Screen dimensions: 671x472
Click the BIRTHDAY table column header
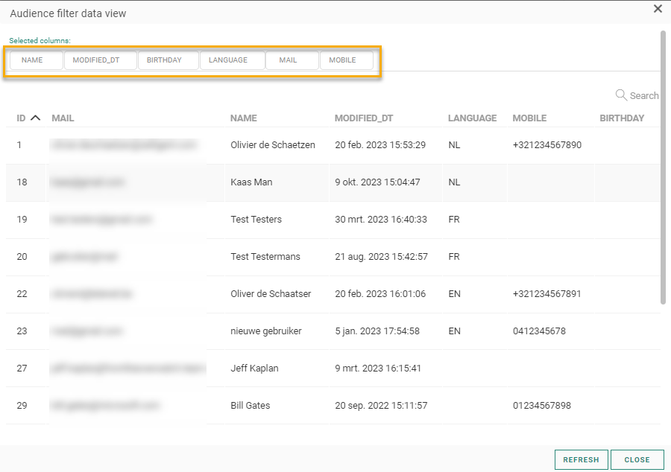[x=621, y=118]
